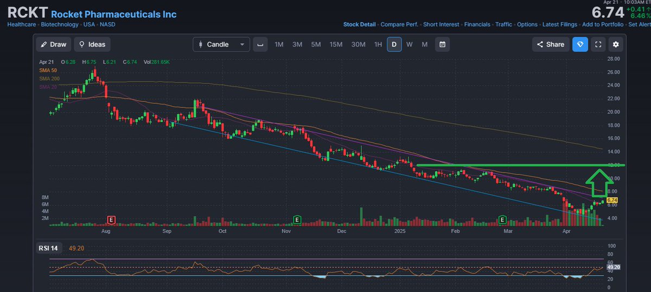Open the Financials page
This screenshot has width=651, height=292.
click(x=477, y=24)
